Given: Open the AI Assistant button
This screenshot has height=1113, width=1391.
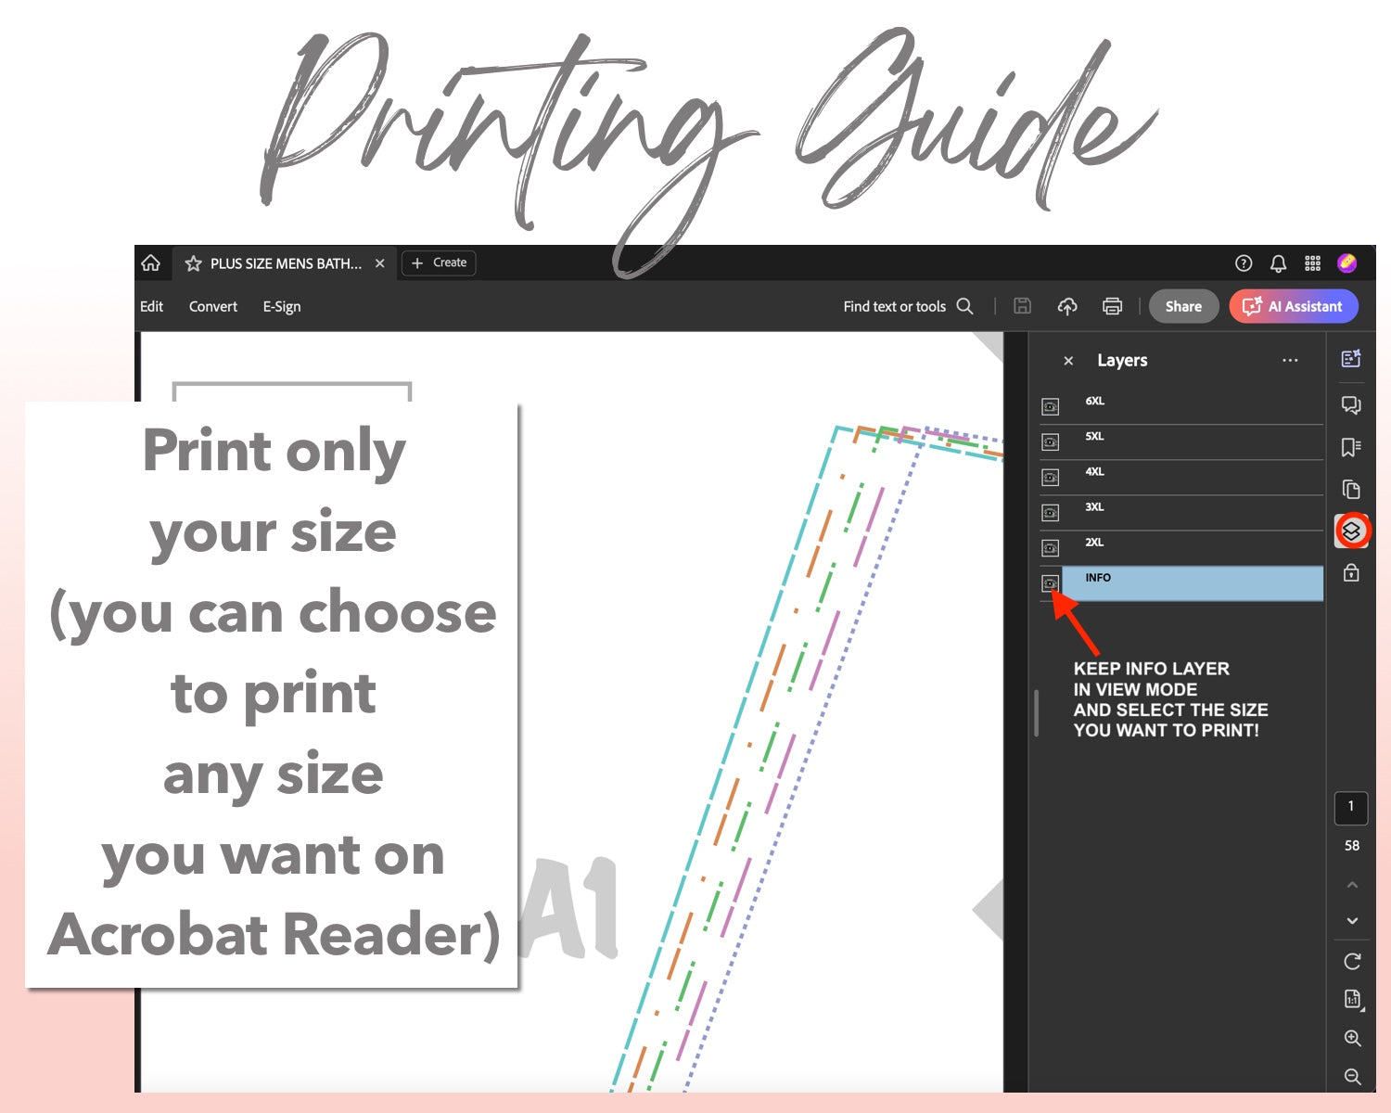Looking at the screenshot, I should point(1294,306).
